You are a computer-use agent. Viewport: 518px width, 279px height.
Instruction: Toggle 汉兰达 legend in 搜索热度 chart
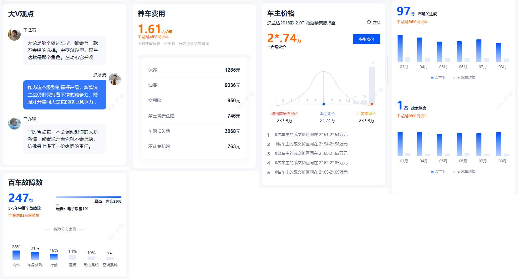tap(439, 172)
